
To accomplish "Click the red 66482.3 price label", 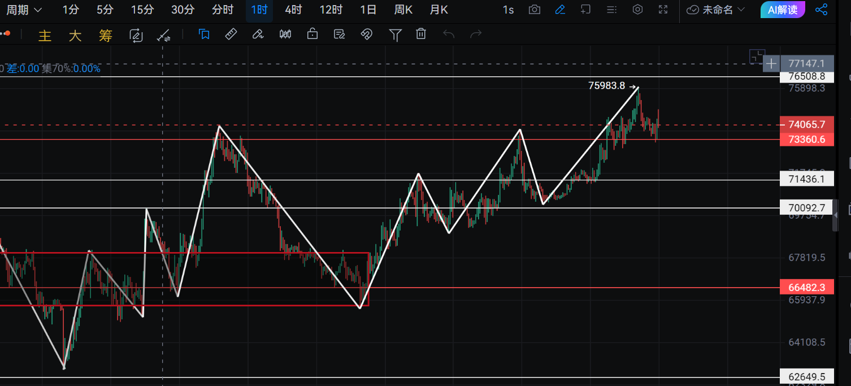I will click(806, 288).
